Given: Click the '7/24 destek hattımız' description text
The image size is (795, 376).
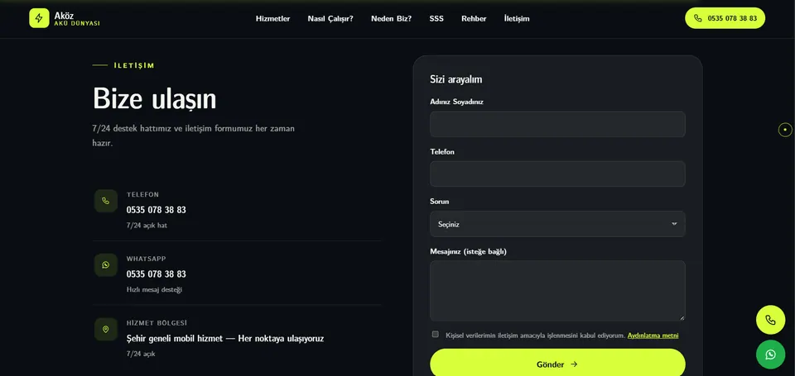Looking at the screenshot, I should tap(193, 136).
